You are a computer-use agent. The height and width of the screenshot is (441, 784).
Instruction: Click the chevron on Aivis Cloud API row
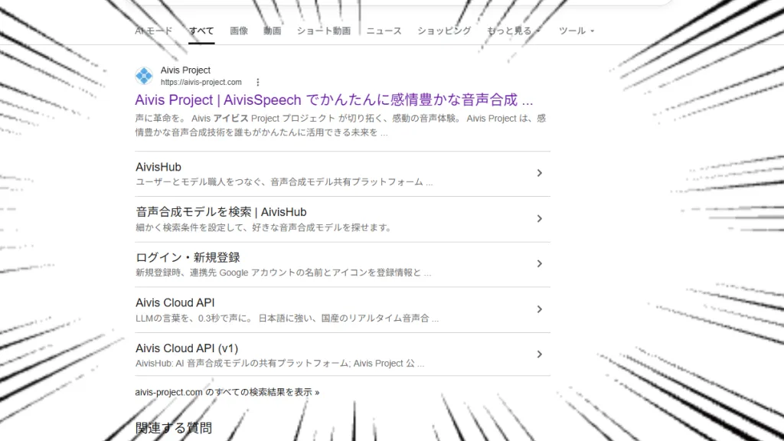click(540, 309)
